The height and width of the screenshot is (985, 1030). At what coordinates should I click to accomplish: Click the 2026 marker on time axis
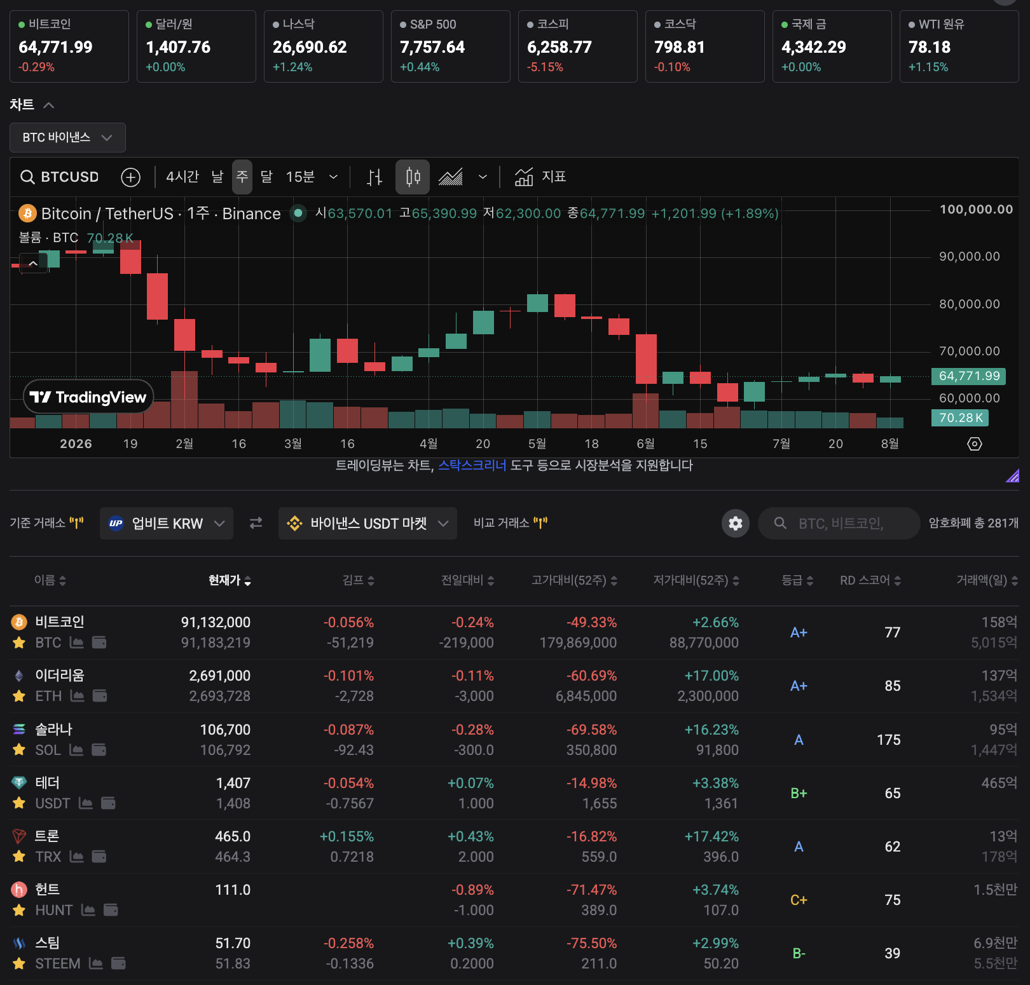pos(76,444)
